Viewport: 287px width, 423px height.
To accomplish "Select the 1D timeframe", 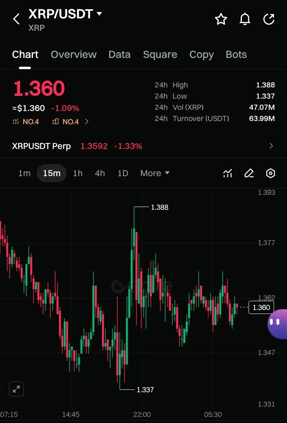I will click(x=123, y=173).
